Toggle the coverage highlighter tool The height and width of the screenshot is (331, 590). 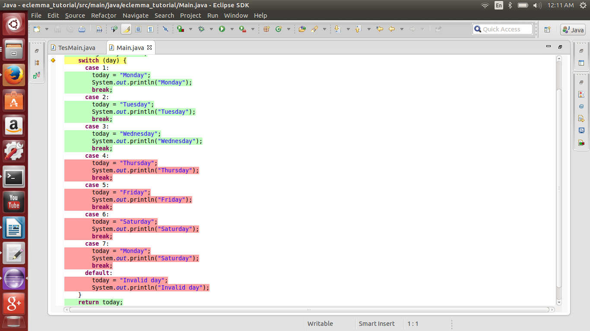pos(126,29)
